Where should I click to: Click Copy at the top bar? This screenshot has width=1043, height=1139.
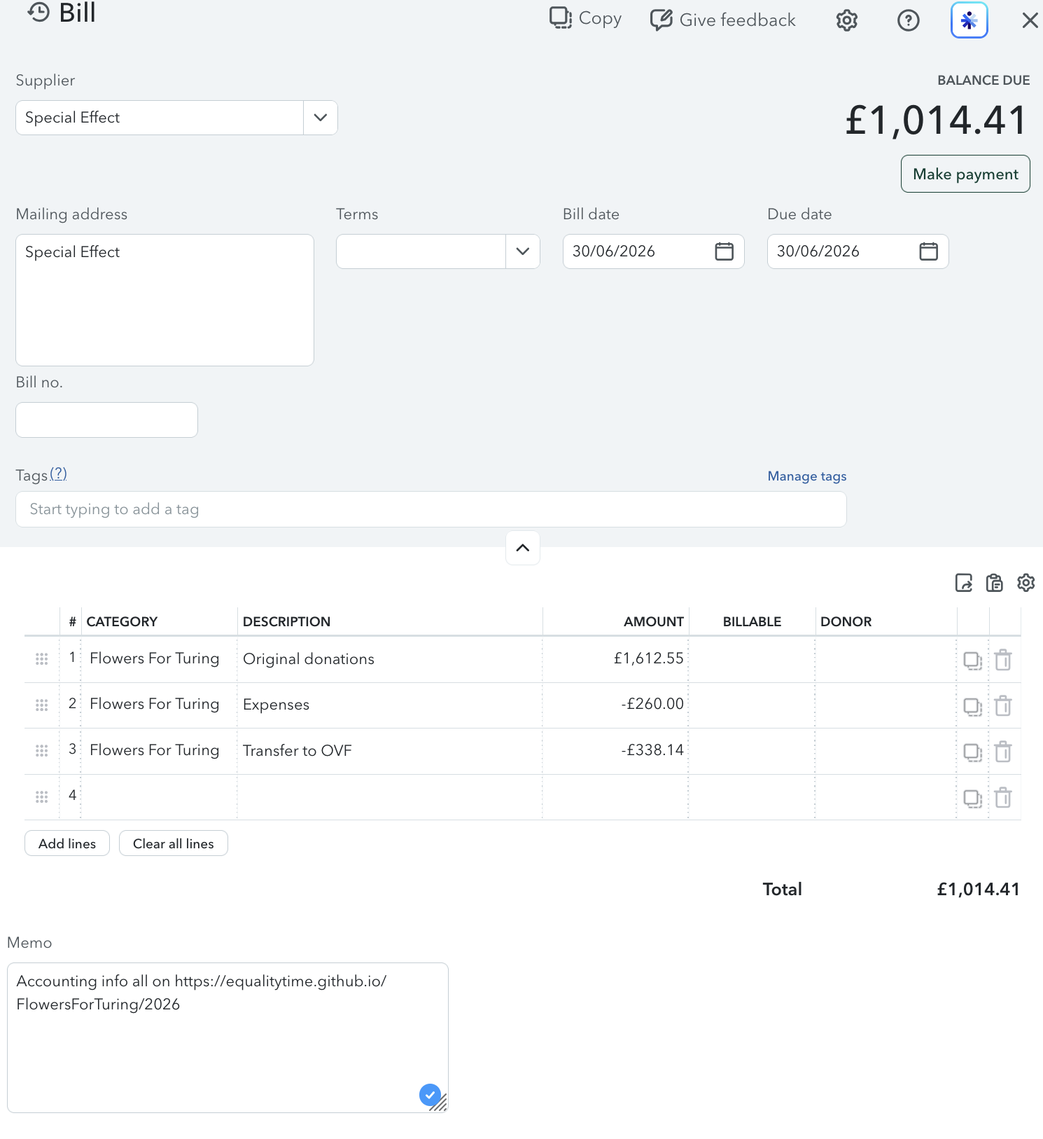click(586, 18)
